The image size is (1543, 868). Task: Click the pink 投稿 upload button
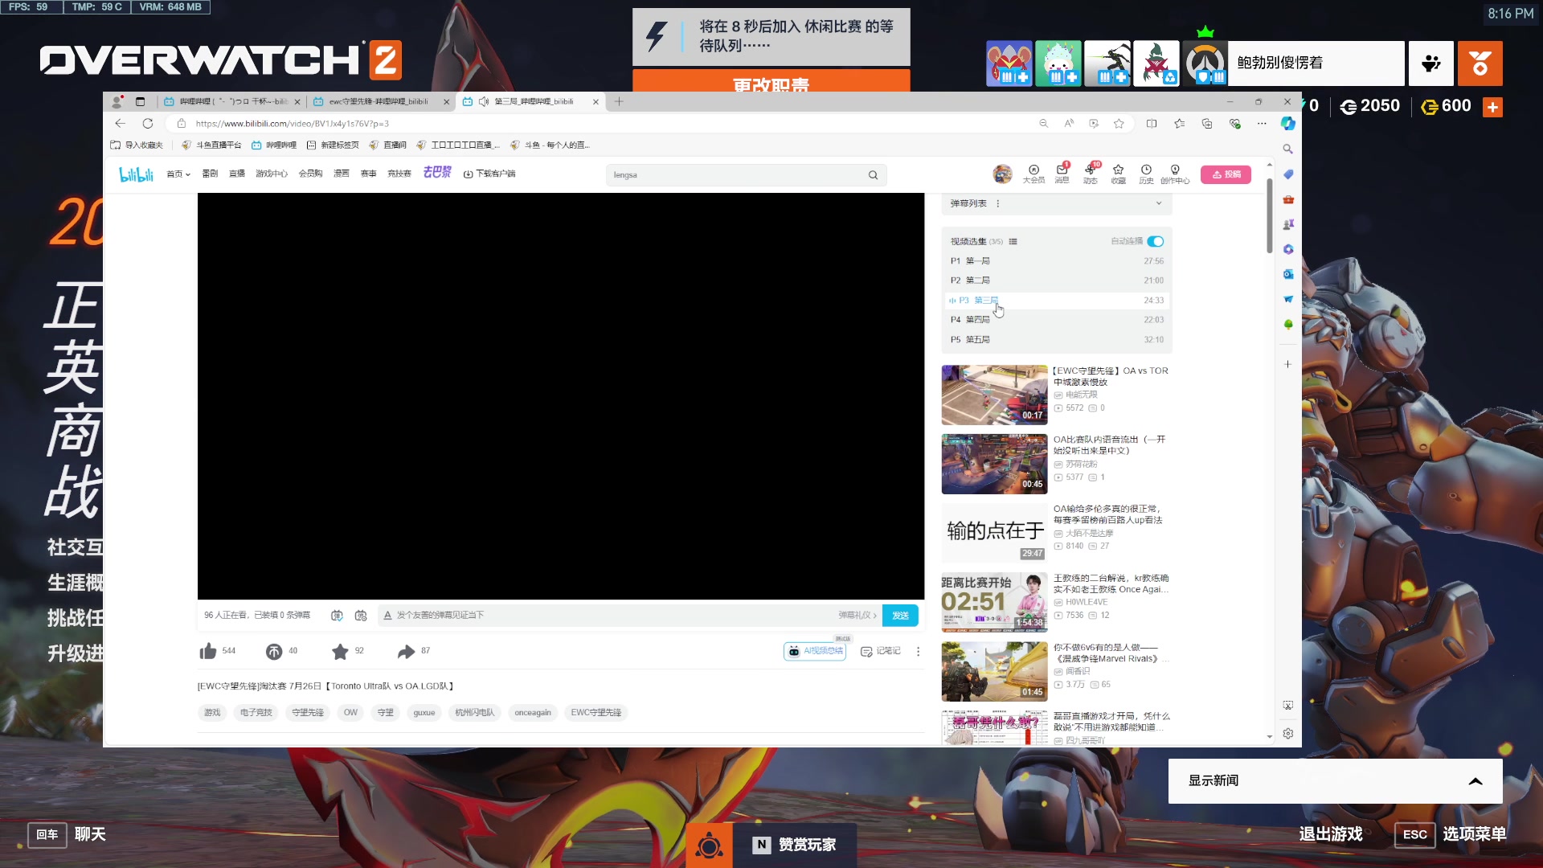pyautogui.click(x=1226, y=174)
